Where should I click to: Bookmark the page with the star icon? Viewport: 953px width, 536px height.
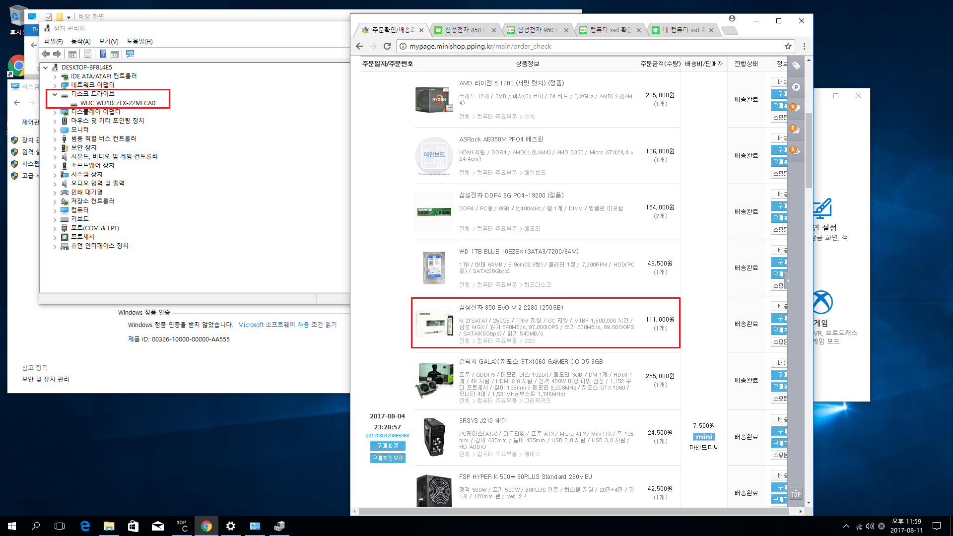(788, 46)
